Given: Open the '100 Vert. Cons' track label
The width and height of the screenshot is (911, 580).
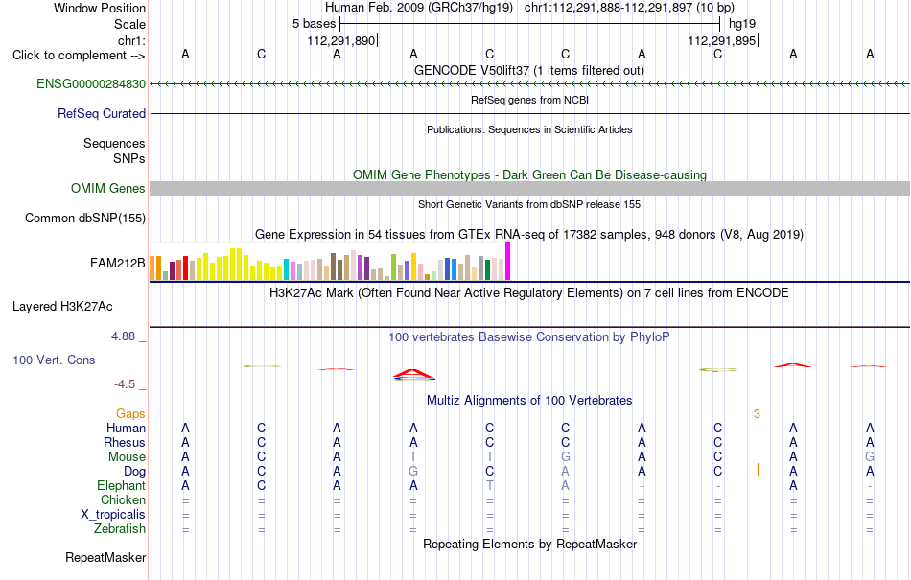Looking at the screenshot, I should 54,360.
